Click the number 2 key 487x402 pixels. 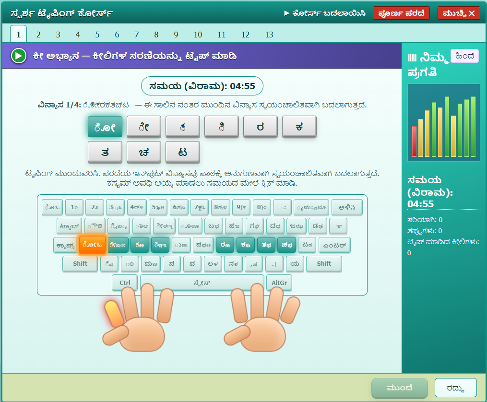(x=95, y=207)
